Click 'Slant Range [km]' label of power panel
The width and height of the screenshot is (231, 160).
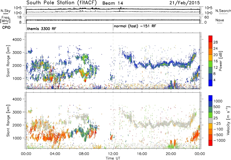click(x=8, y=61)
